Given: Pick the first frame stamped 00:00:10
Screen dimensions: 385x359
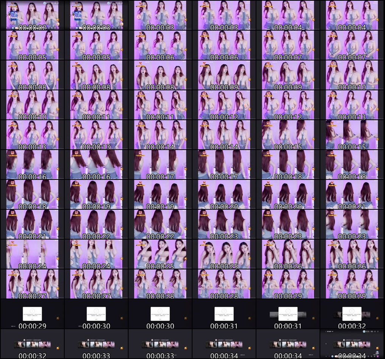Looking at the screenshot, I should 352,75.
